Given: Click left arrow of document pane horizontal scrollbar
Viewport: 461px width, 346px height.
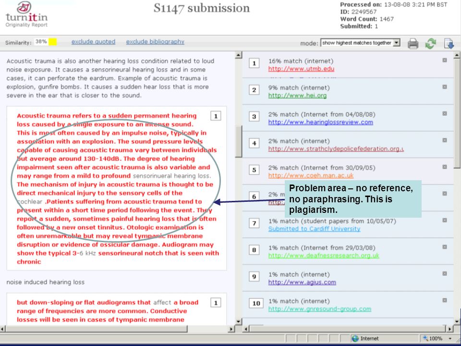Looking at the screenshot, I should point(3,329).
